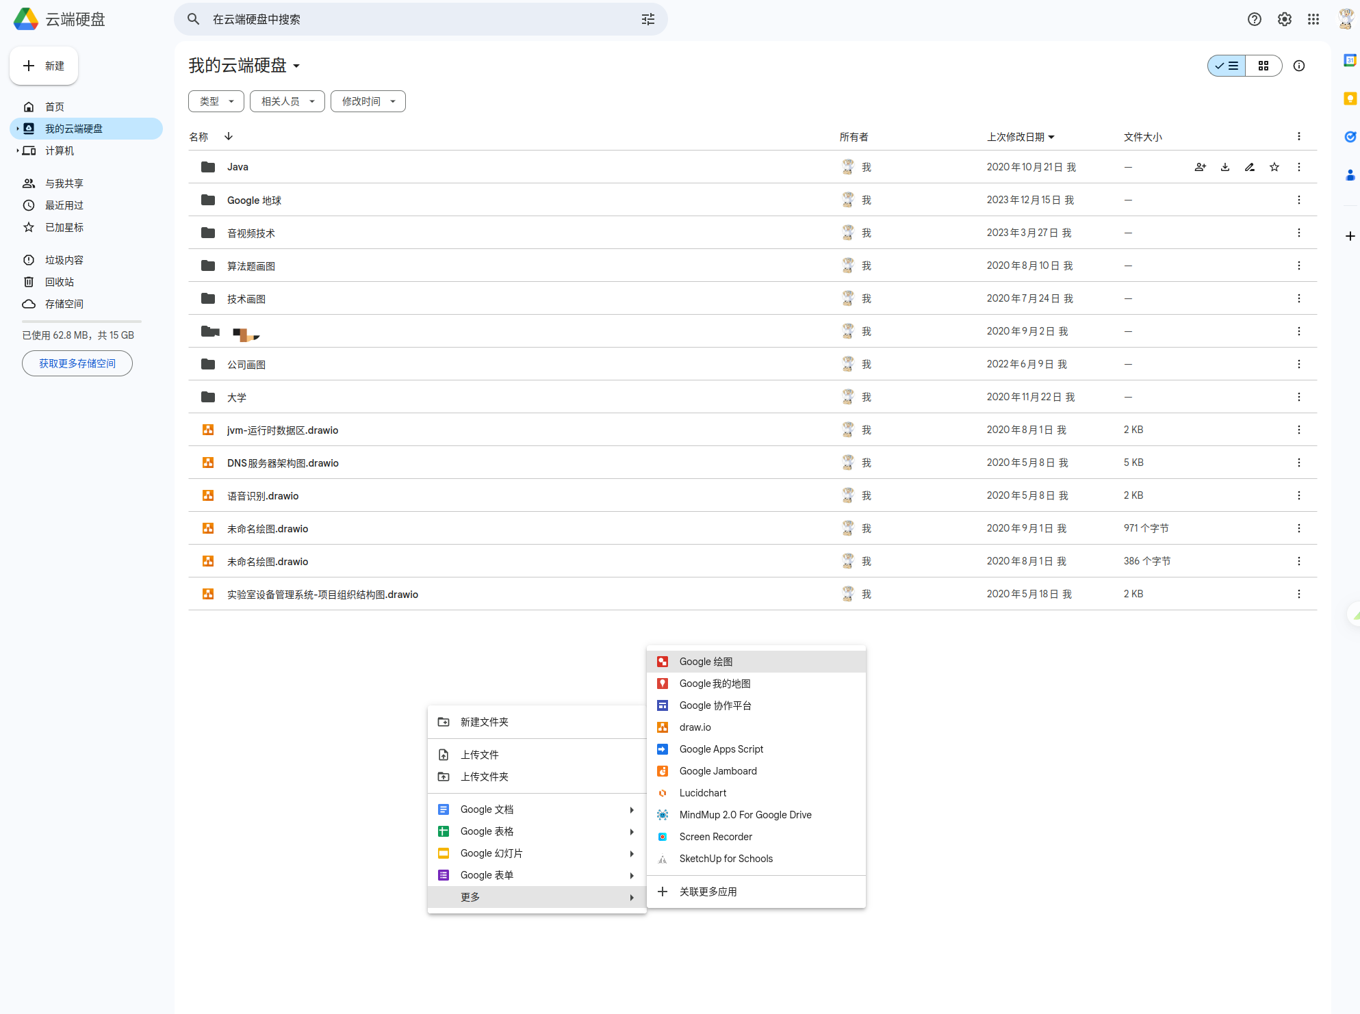Image resolution: width=1360 pixels, height=1014 pixels.
Task: Open the view details info icon
Action: coord(1298,66)
